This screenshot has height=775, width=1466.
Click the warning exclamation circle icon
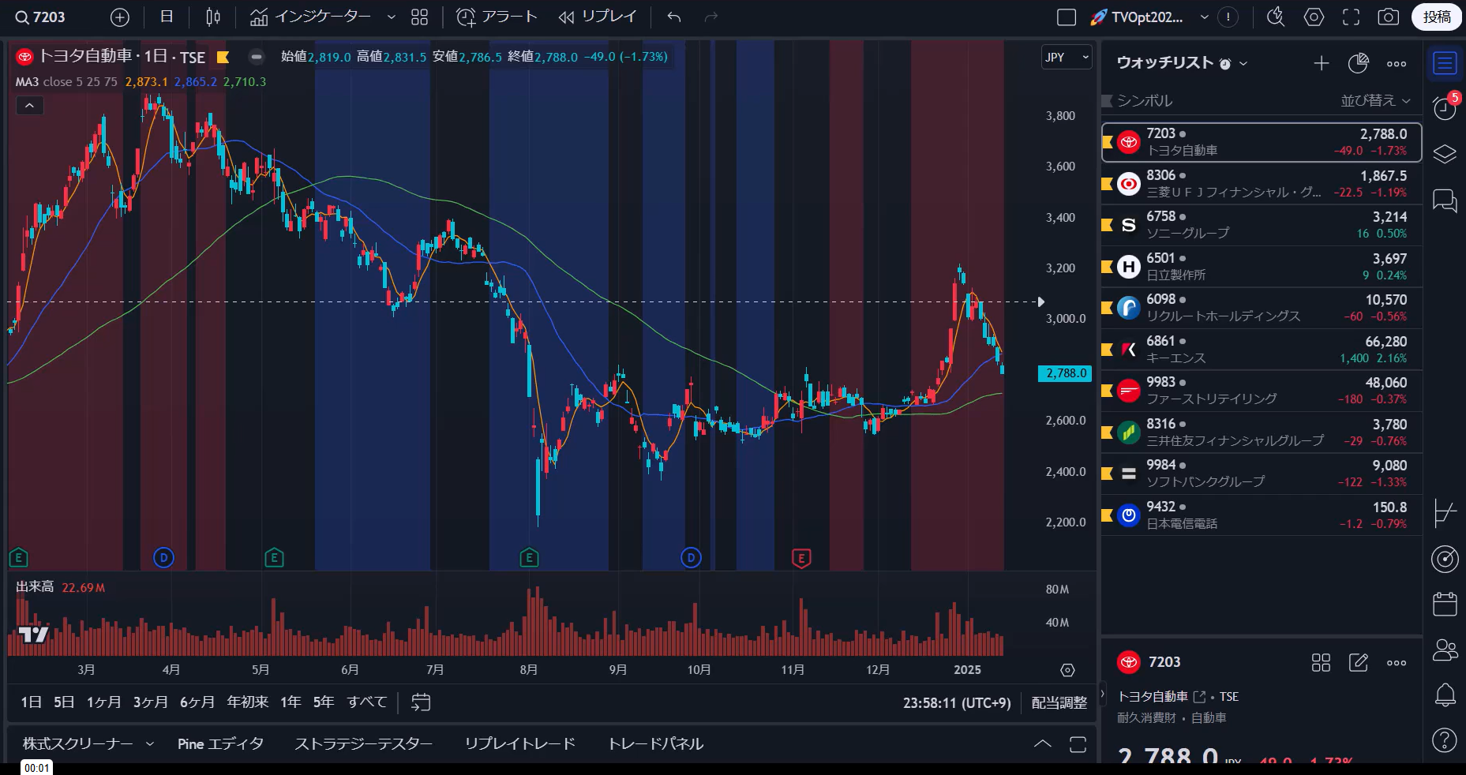point(1228,17)
